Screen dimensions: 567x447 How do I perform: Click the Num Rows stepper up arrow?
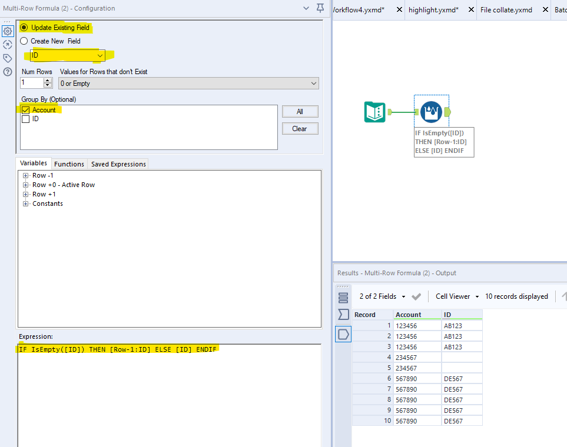point(46,79)
